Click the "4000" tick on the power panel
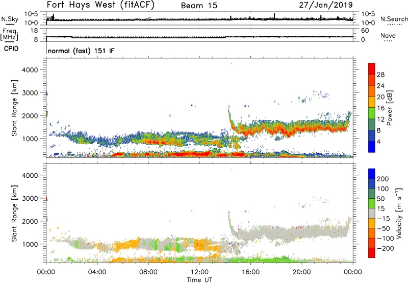 [x=30, y=70]
